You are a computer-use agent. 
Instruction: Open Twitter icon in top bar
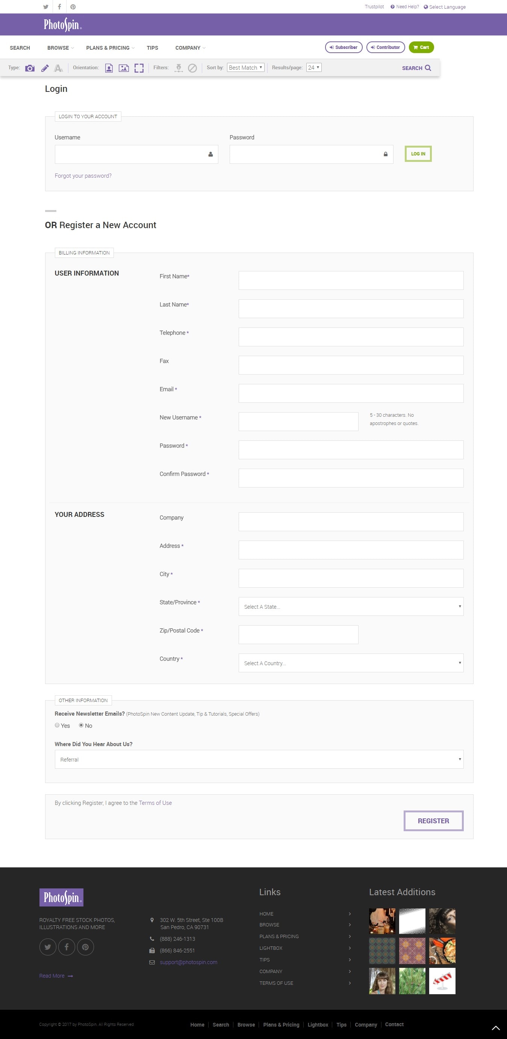click(45, 7)
